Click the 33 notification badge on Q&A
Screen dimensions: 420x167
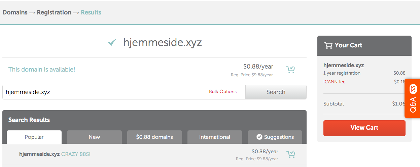tap(413, 89)
